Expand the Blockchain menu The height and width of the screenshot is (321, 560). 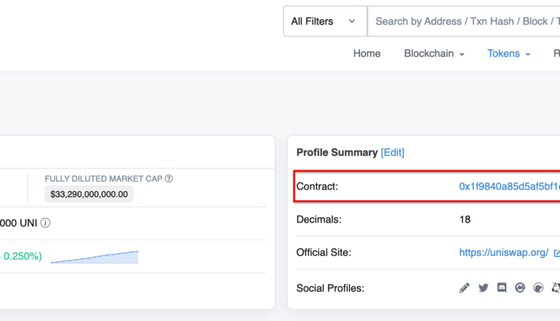point(434,54)
